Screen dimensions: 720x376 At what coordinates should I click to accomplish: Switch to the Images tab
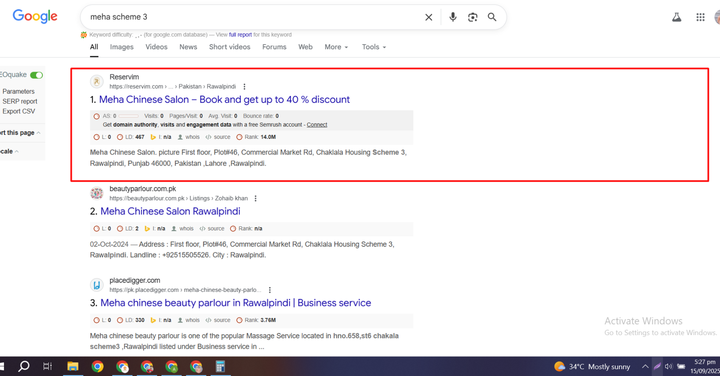121,47
